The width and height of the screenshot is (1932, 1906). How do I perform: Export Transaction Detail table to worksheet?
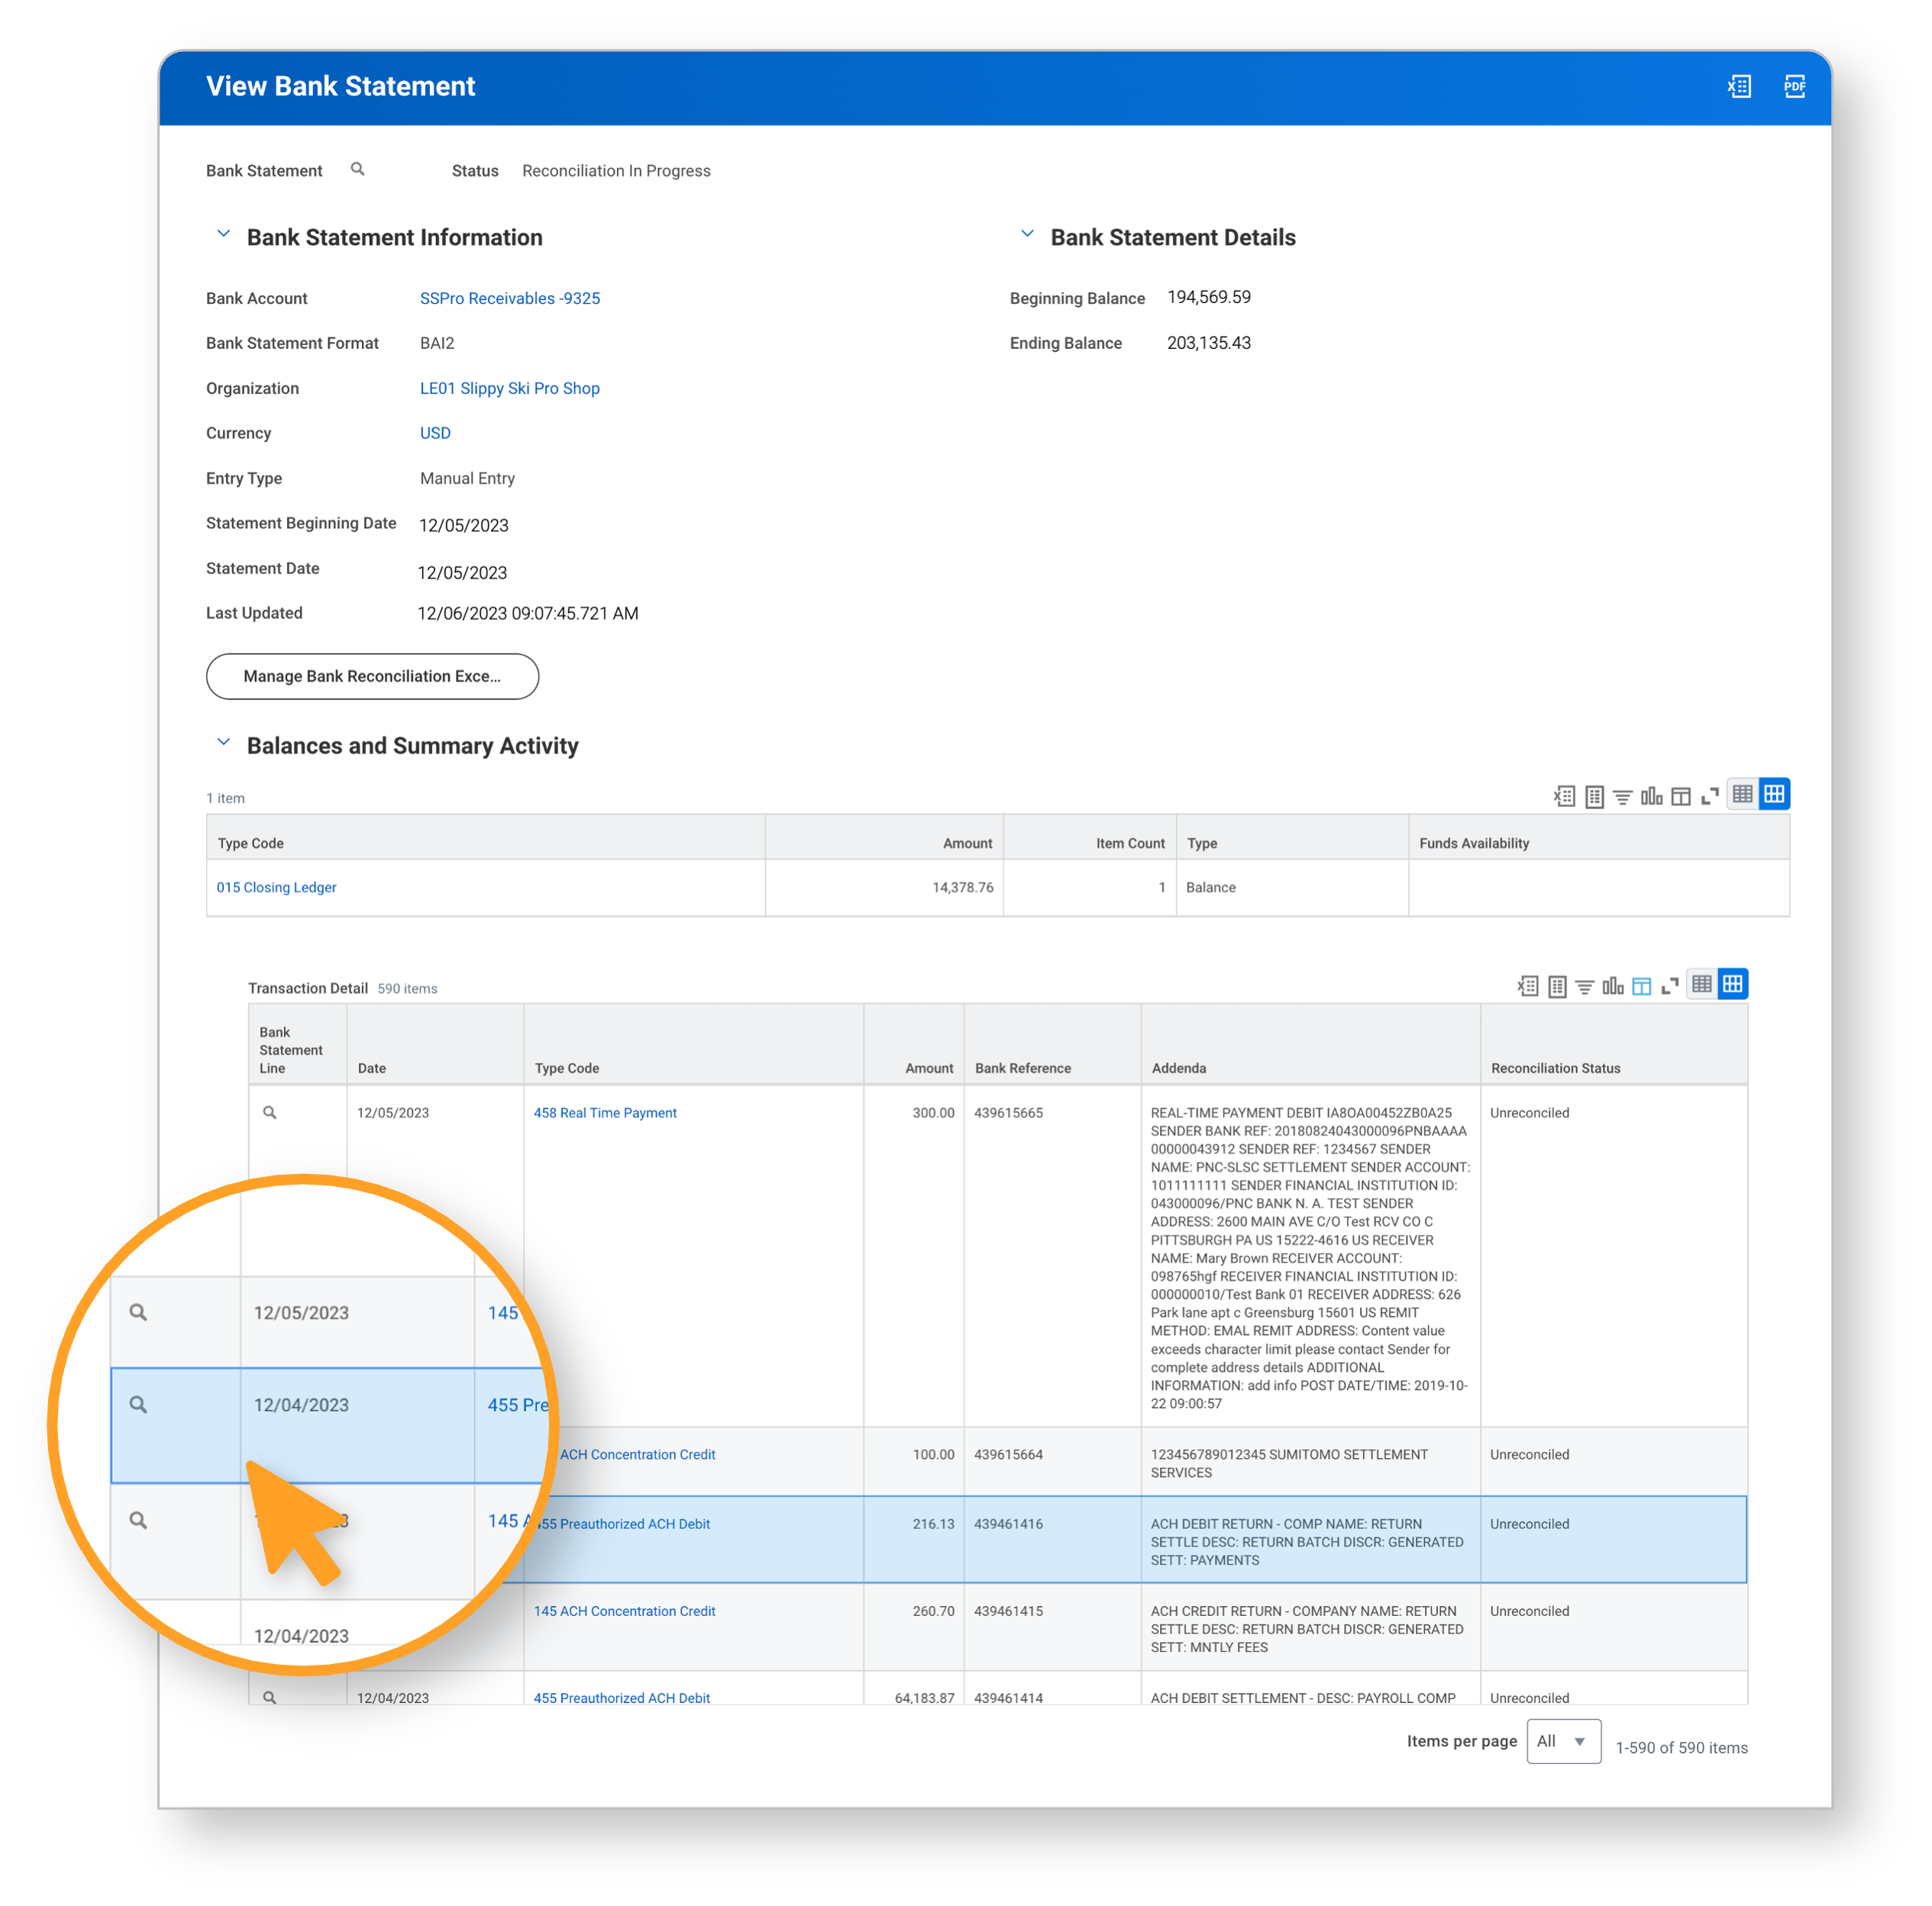coord(1557,986)
